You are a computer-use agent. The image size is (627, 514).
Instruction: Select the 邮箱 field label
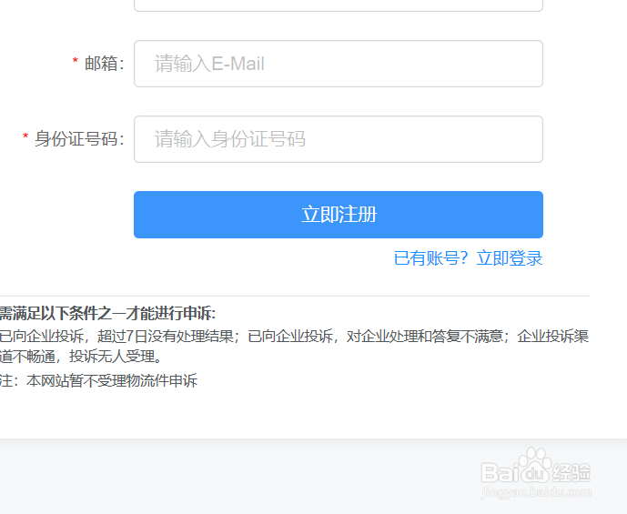click(105, 64)
